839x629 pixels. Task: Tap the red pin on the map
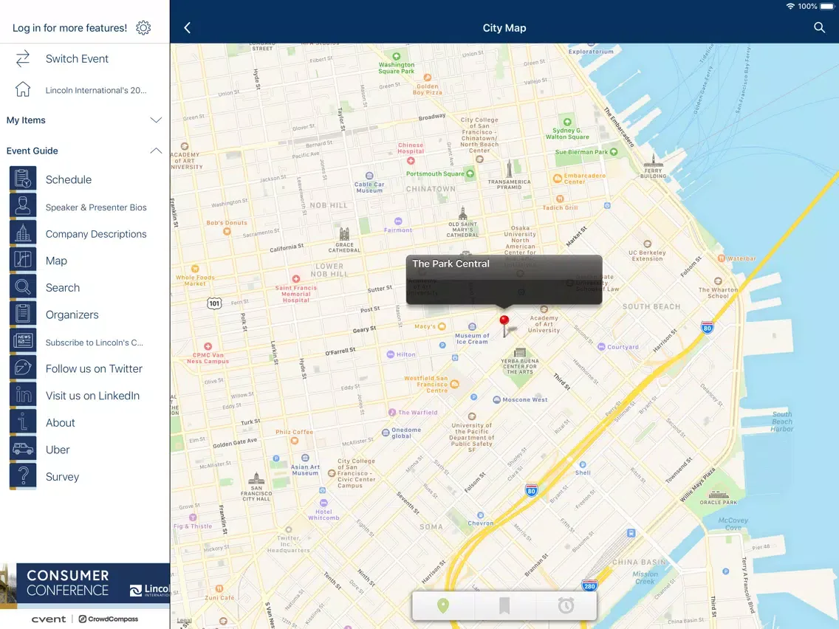coord(504,321)
